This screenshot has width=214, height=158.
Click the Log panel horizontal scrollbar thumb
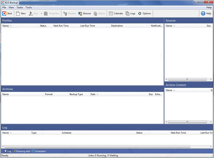[98, 147]
